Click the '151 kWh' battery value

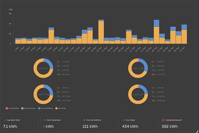click(x=90, y=126)
